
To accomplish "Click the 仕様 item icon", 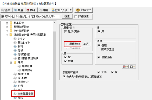I will click(x=15, y=50).
